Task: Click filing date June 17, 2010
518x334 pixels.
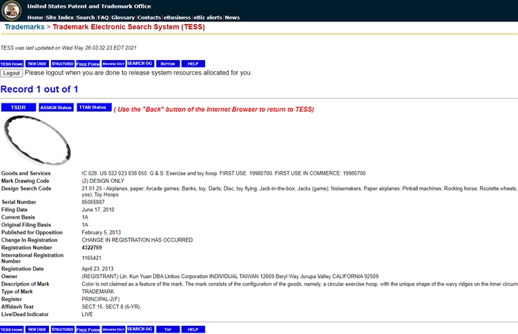Action: [x=98, y=210]
